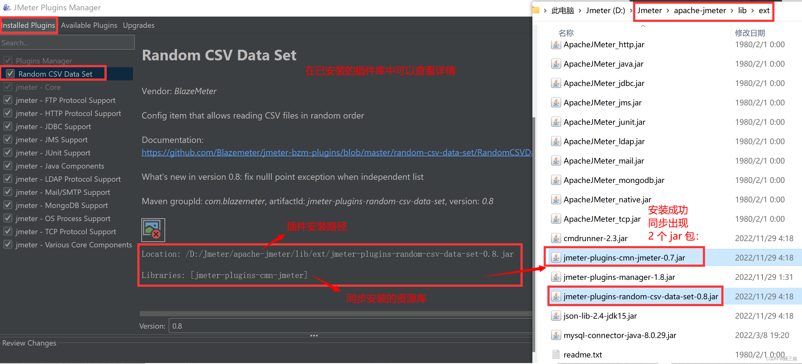
Task: Click the mysql-connector-java-8.0.29.jar file icon
Action: point(556,336)
